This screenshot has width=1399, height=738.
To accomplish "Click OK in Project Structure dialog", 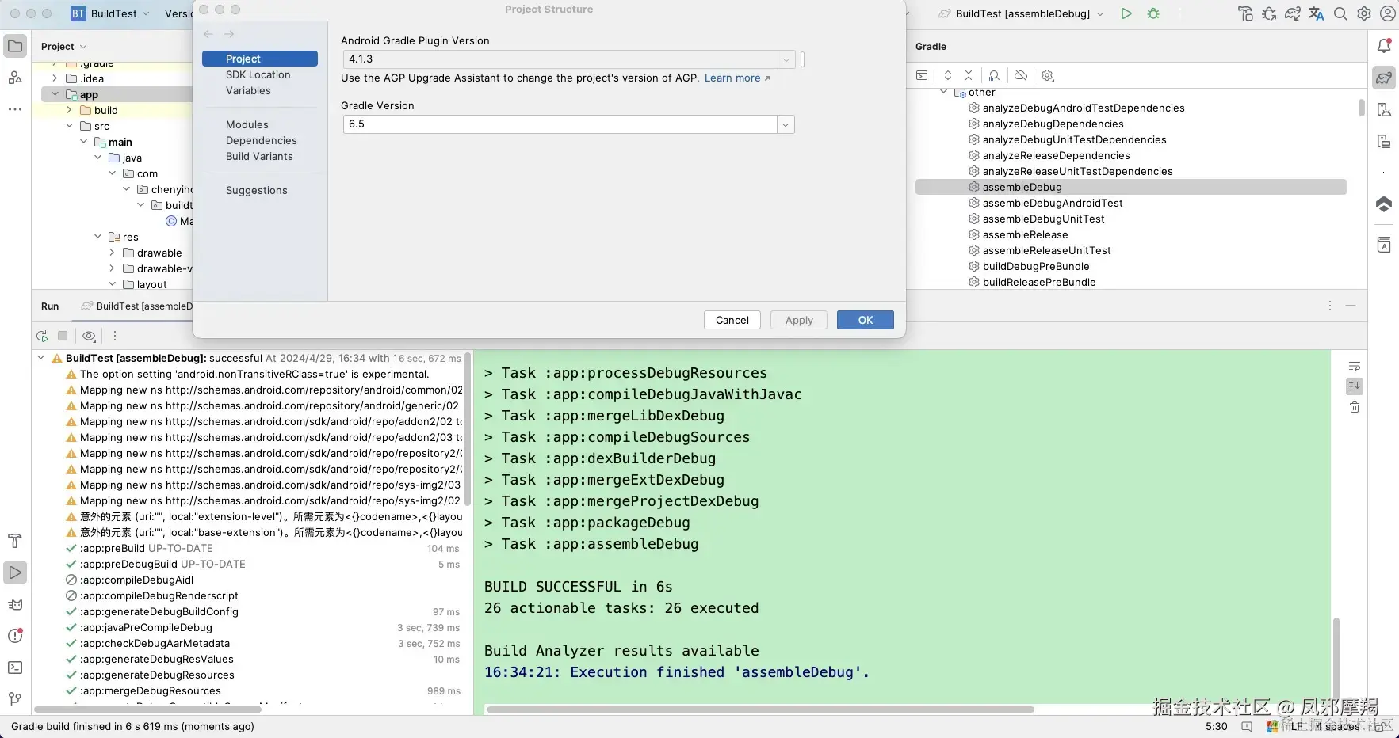I will point(866,320).
